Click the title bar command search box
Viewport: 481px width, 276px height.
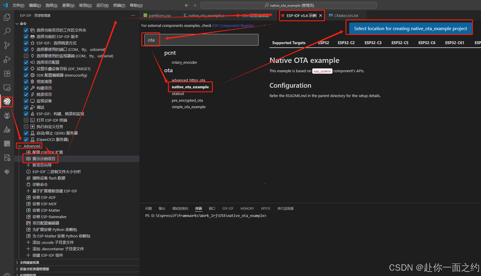pyautogui.click(x=289, y=5)
